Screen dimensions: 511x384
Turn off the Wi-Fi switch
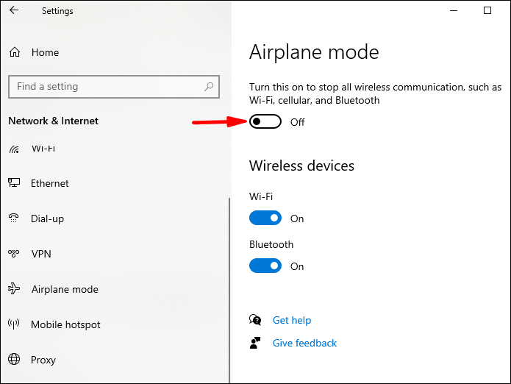265,218
